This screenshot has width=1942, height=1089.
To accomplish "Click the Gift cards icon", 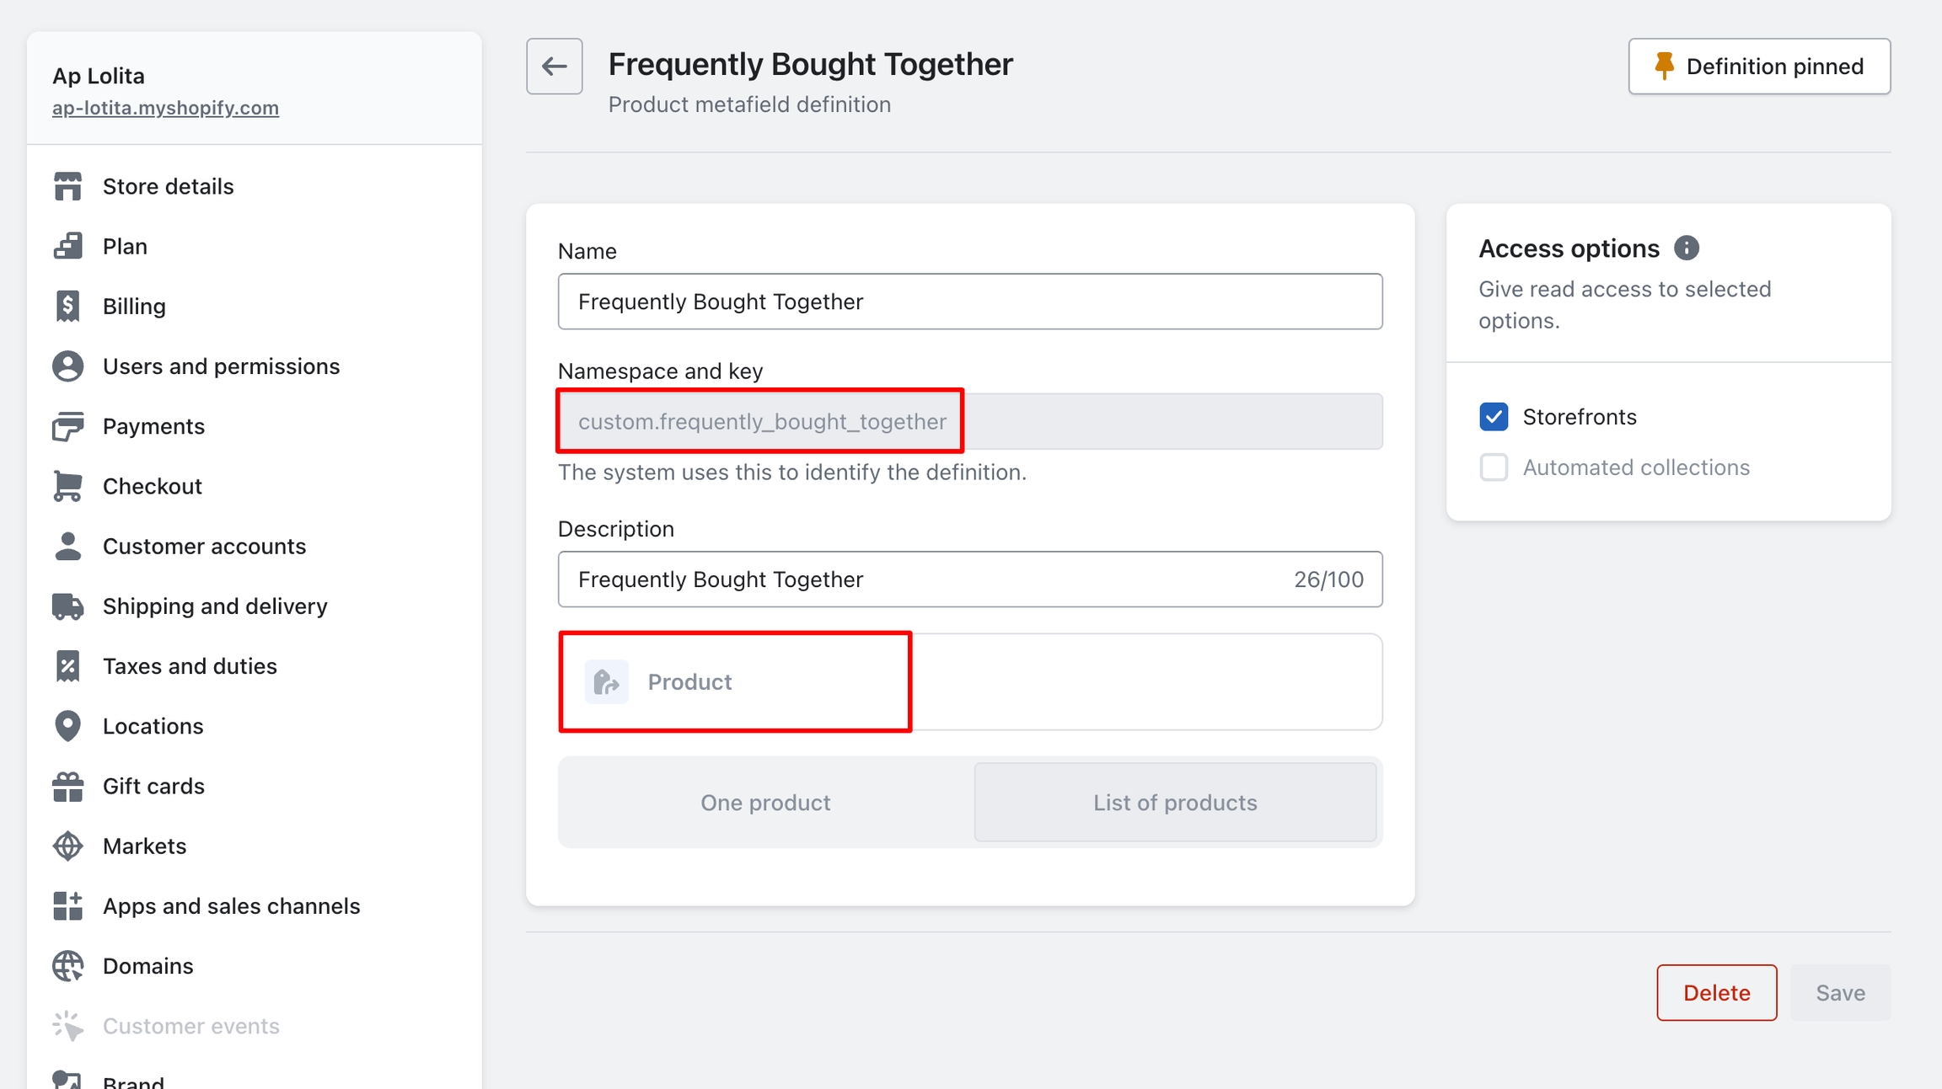I will click(x=67, y=786).
